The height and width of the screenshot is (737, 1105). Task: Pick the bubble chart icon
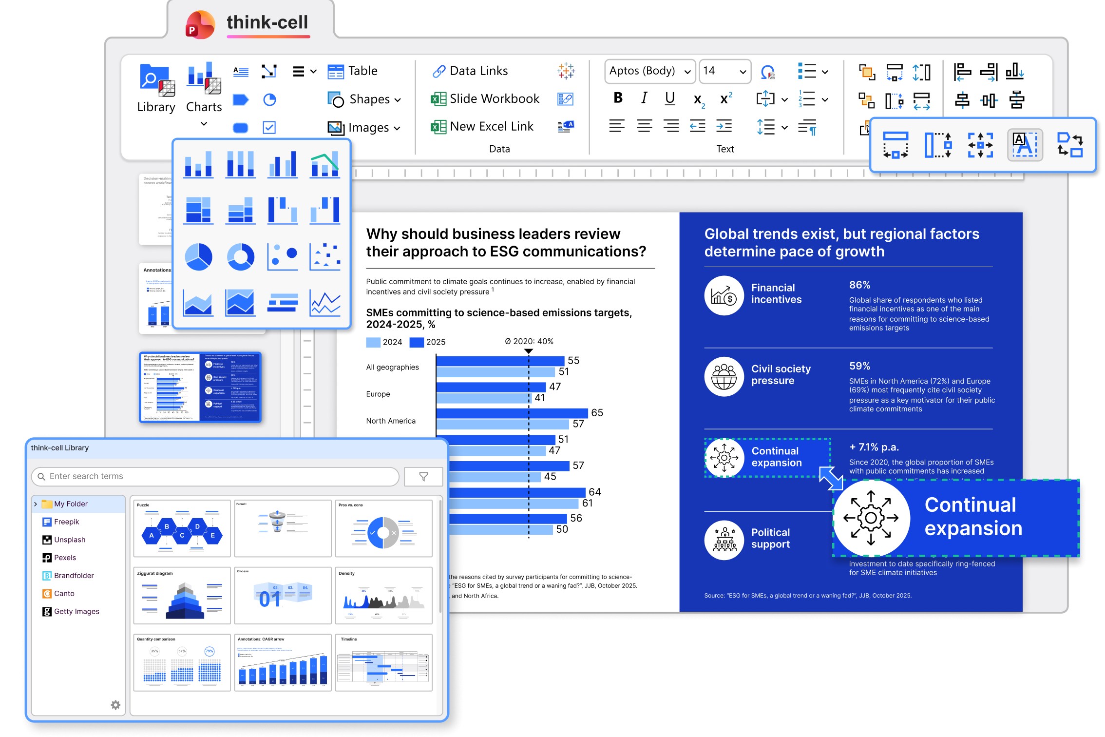point(283,256)
